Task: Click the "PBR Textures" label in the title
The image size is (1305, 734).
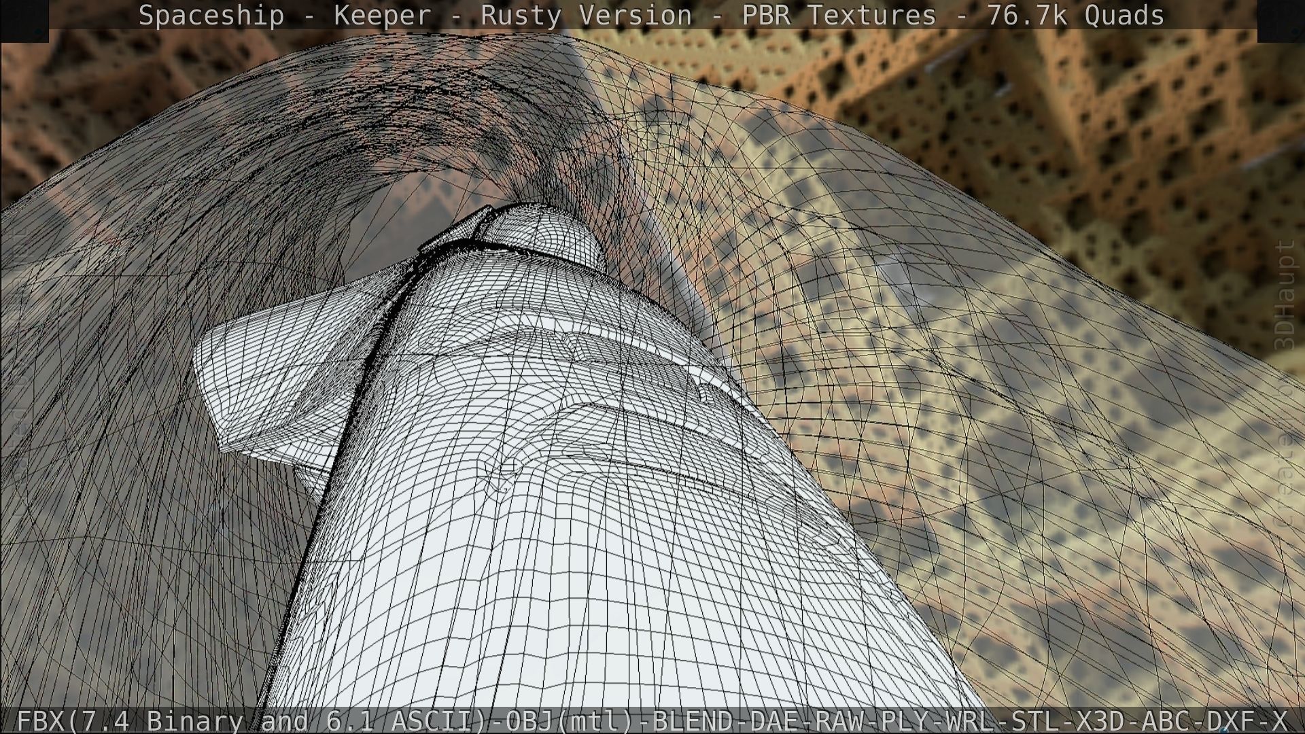Action: (839, 15)
